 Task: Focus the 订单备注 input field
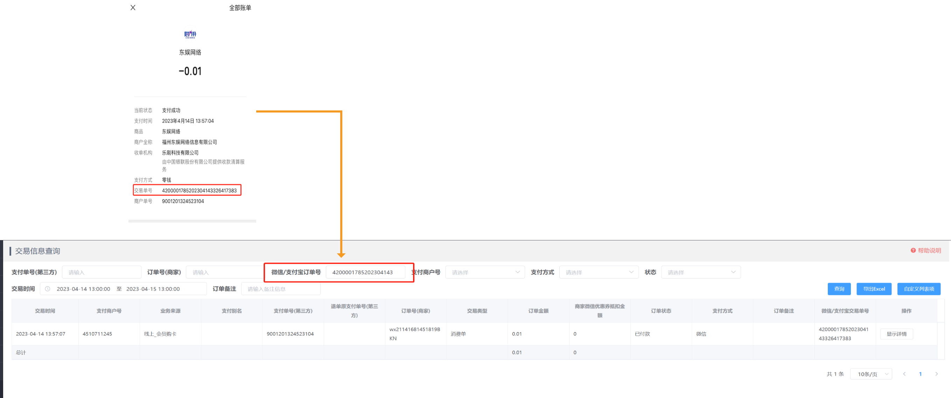[281, 289]
